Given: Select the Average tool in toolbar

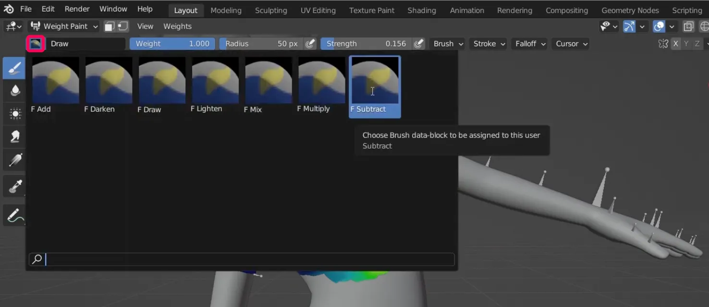Looking at the screenshot, I should (14, 113).
